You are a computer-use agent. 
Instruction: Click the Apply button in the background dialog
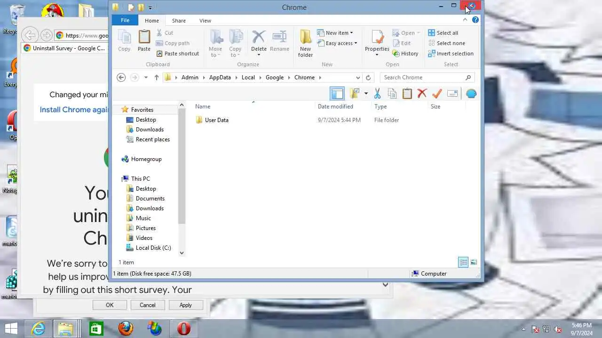pyautogui.click(x=185, y=305)
